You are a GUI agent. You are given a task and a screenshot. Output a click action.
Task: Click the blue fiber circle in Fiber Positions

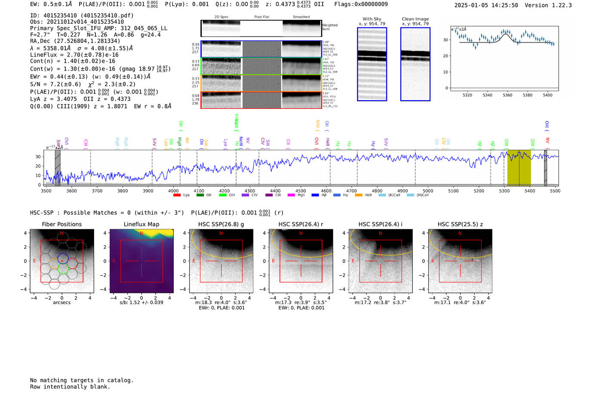coord(62,259)
